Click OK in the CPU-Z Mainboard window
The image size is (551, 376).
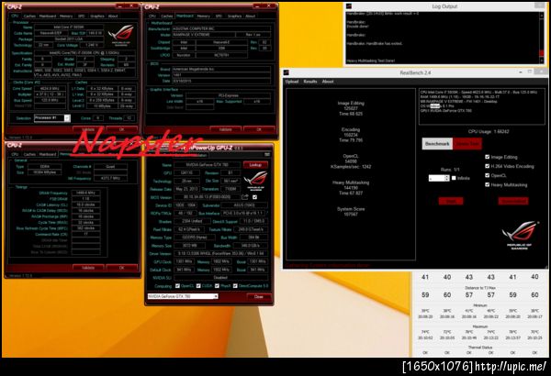259,129
